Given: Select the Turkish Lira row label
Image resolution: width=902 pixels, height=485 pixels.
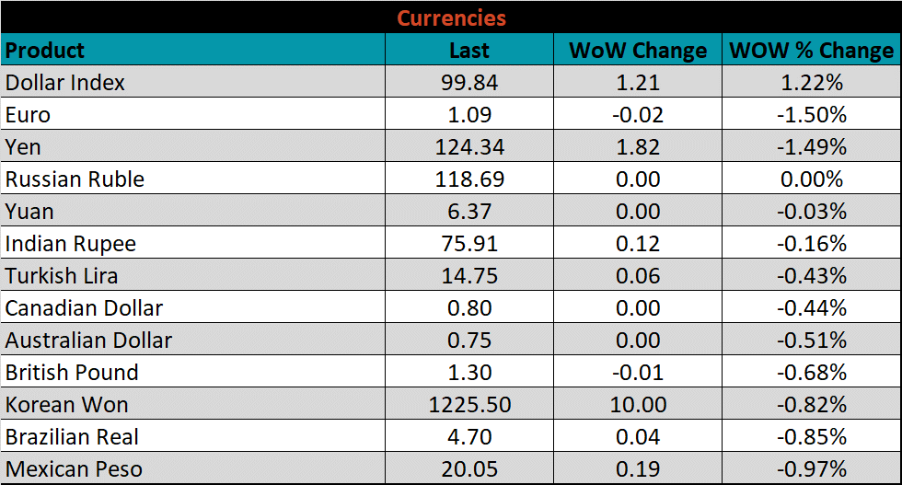Looking at the screenshot, I should point(62,276).
